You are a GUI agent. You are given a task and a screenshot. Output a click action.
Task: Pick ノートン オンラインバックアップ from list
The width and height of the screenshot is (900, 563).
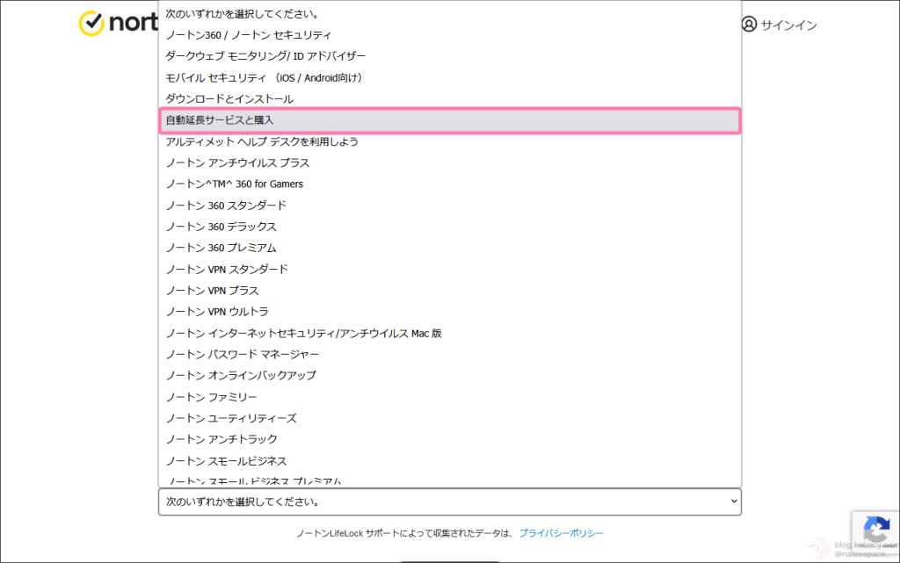pyautogui.click(x=241, y=375)
